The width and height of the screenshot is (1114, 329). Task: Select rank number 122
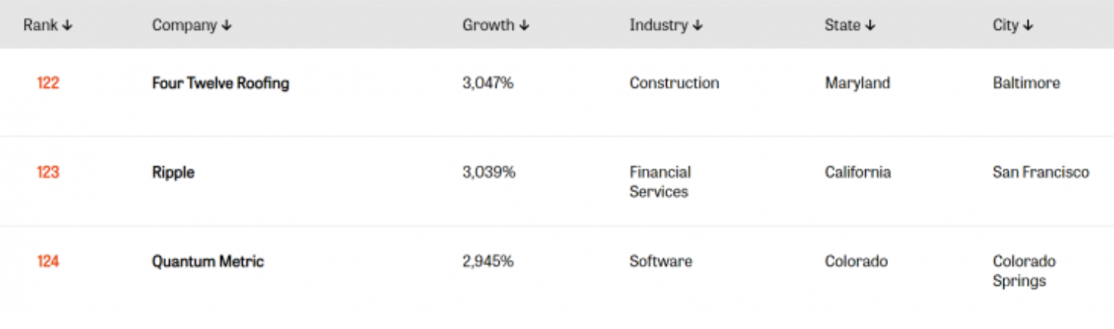[x=48, y=83]
